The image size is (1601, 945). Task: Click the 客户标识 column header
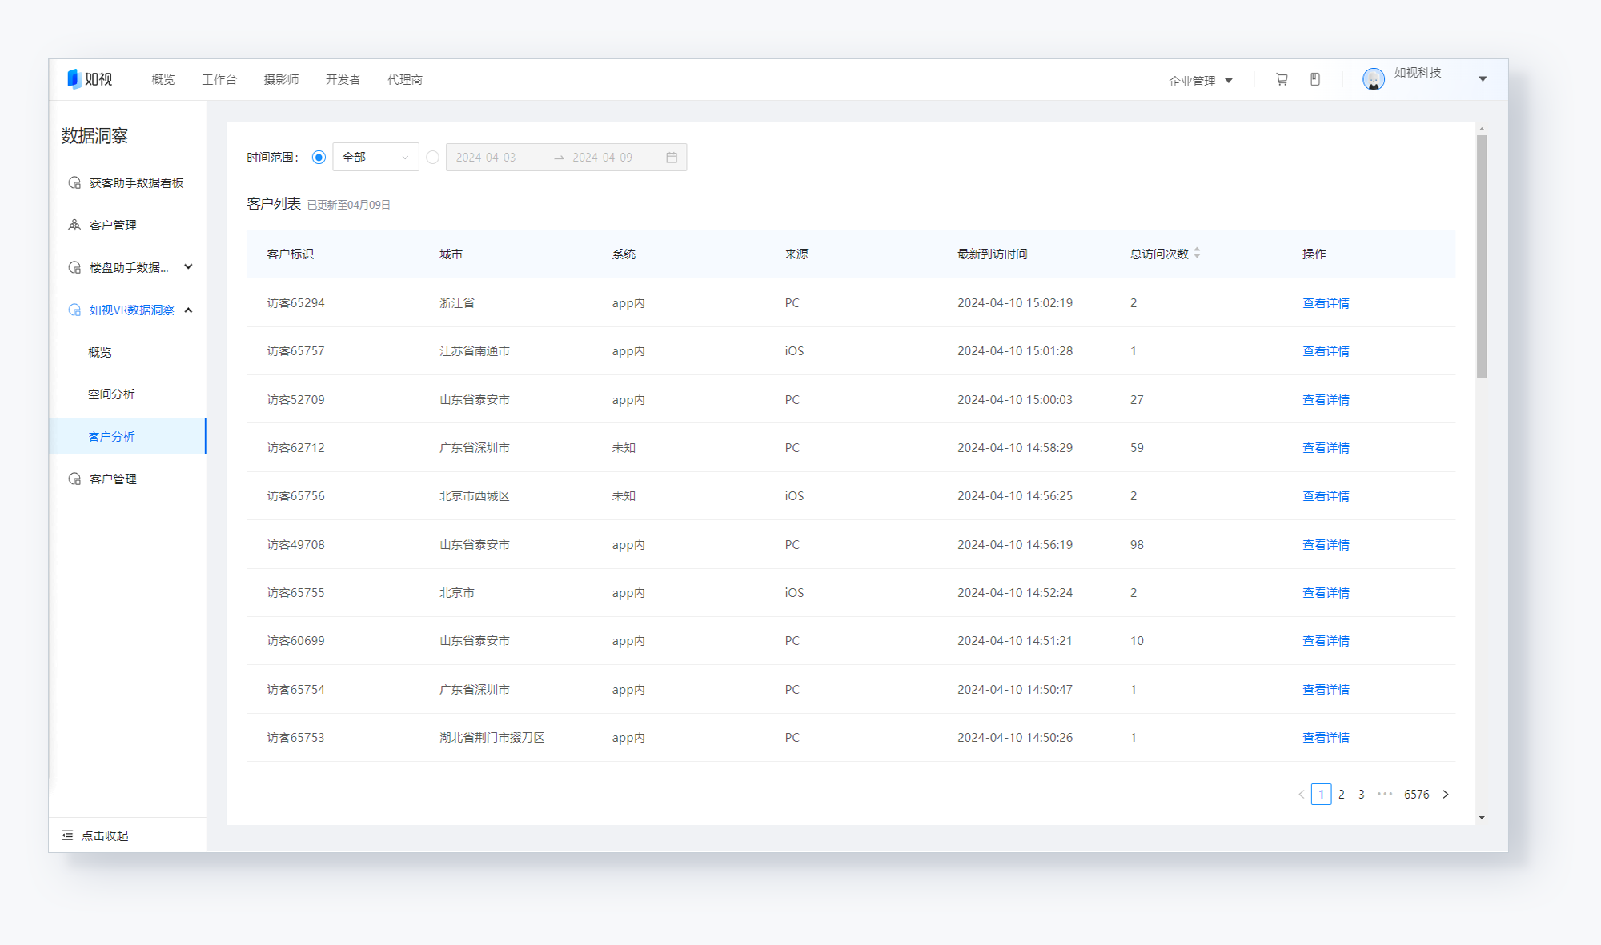pyautogui.click(x=291, y=254)
